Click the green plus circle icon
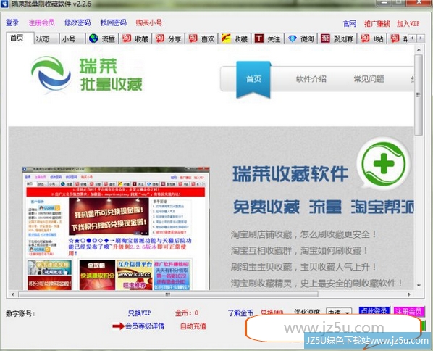This screenshot has height=351, width=433. pos(384,163)
